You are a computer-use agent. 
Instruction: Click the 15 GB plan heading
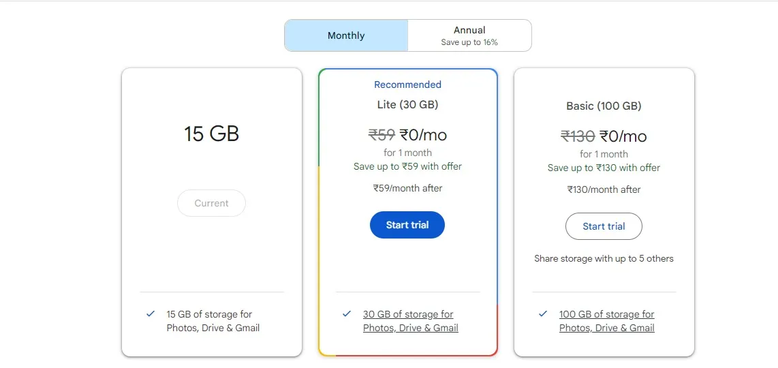211,134
